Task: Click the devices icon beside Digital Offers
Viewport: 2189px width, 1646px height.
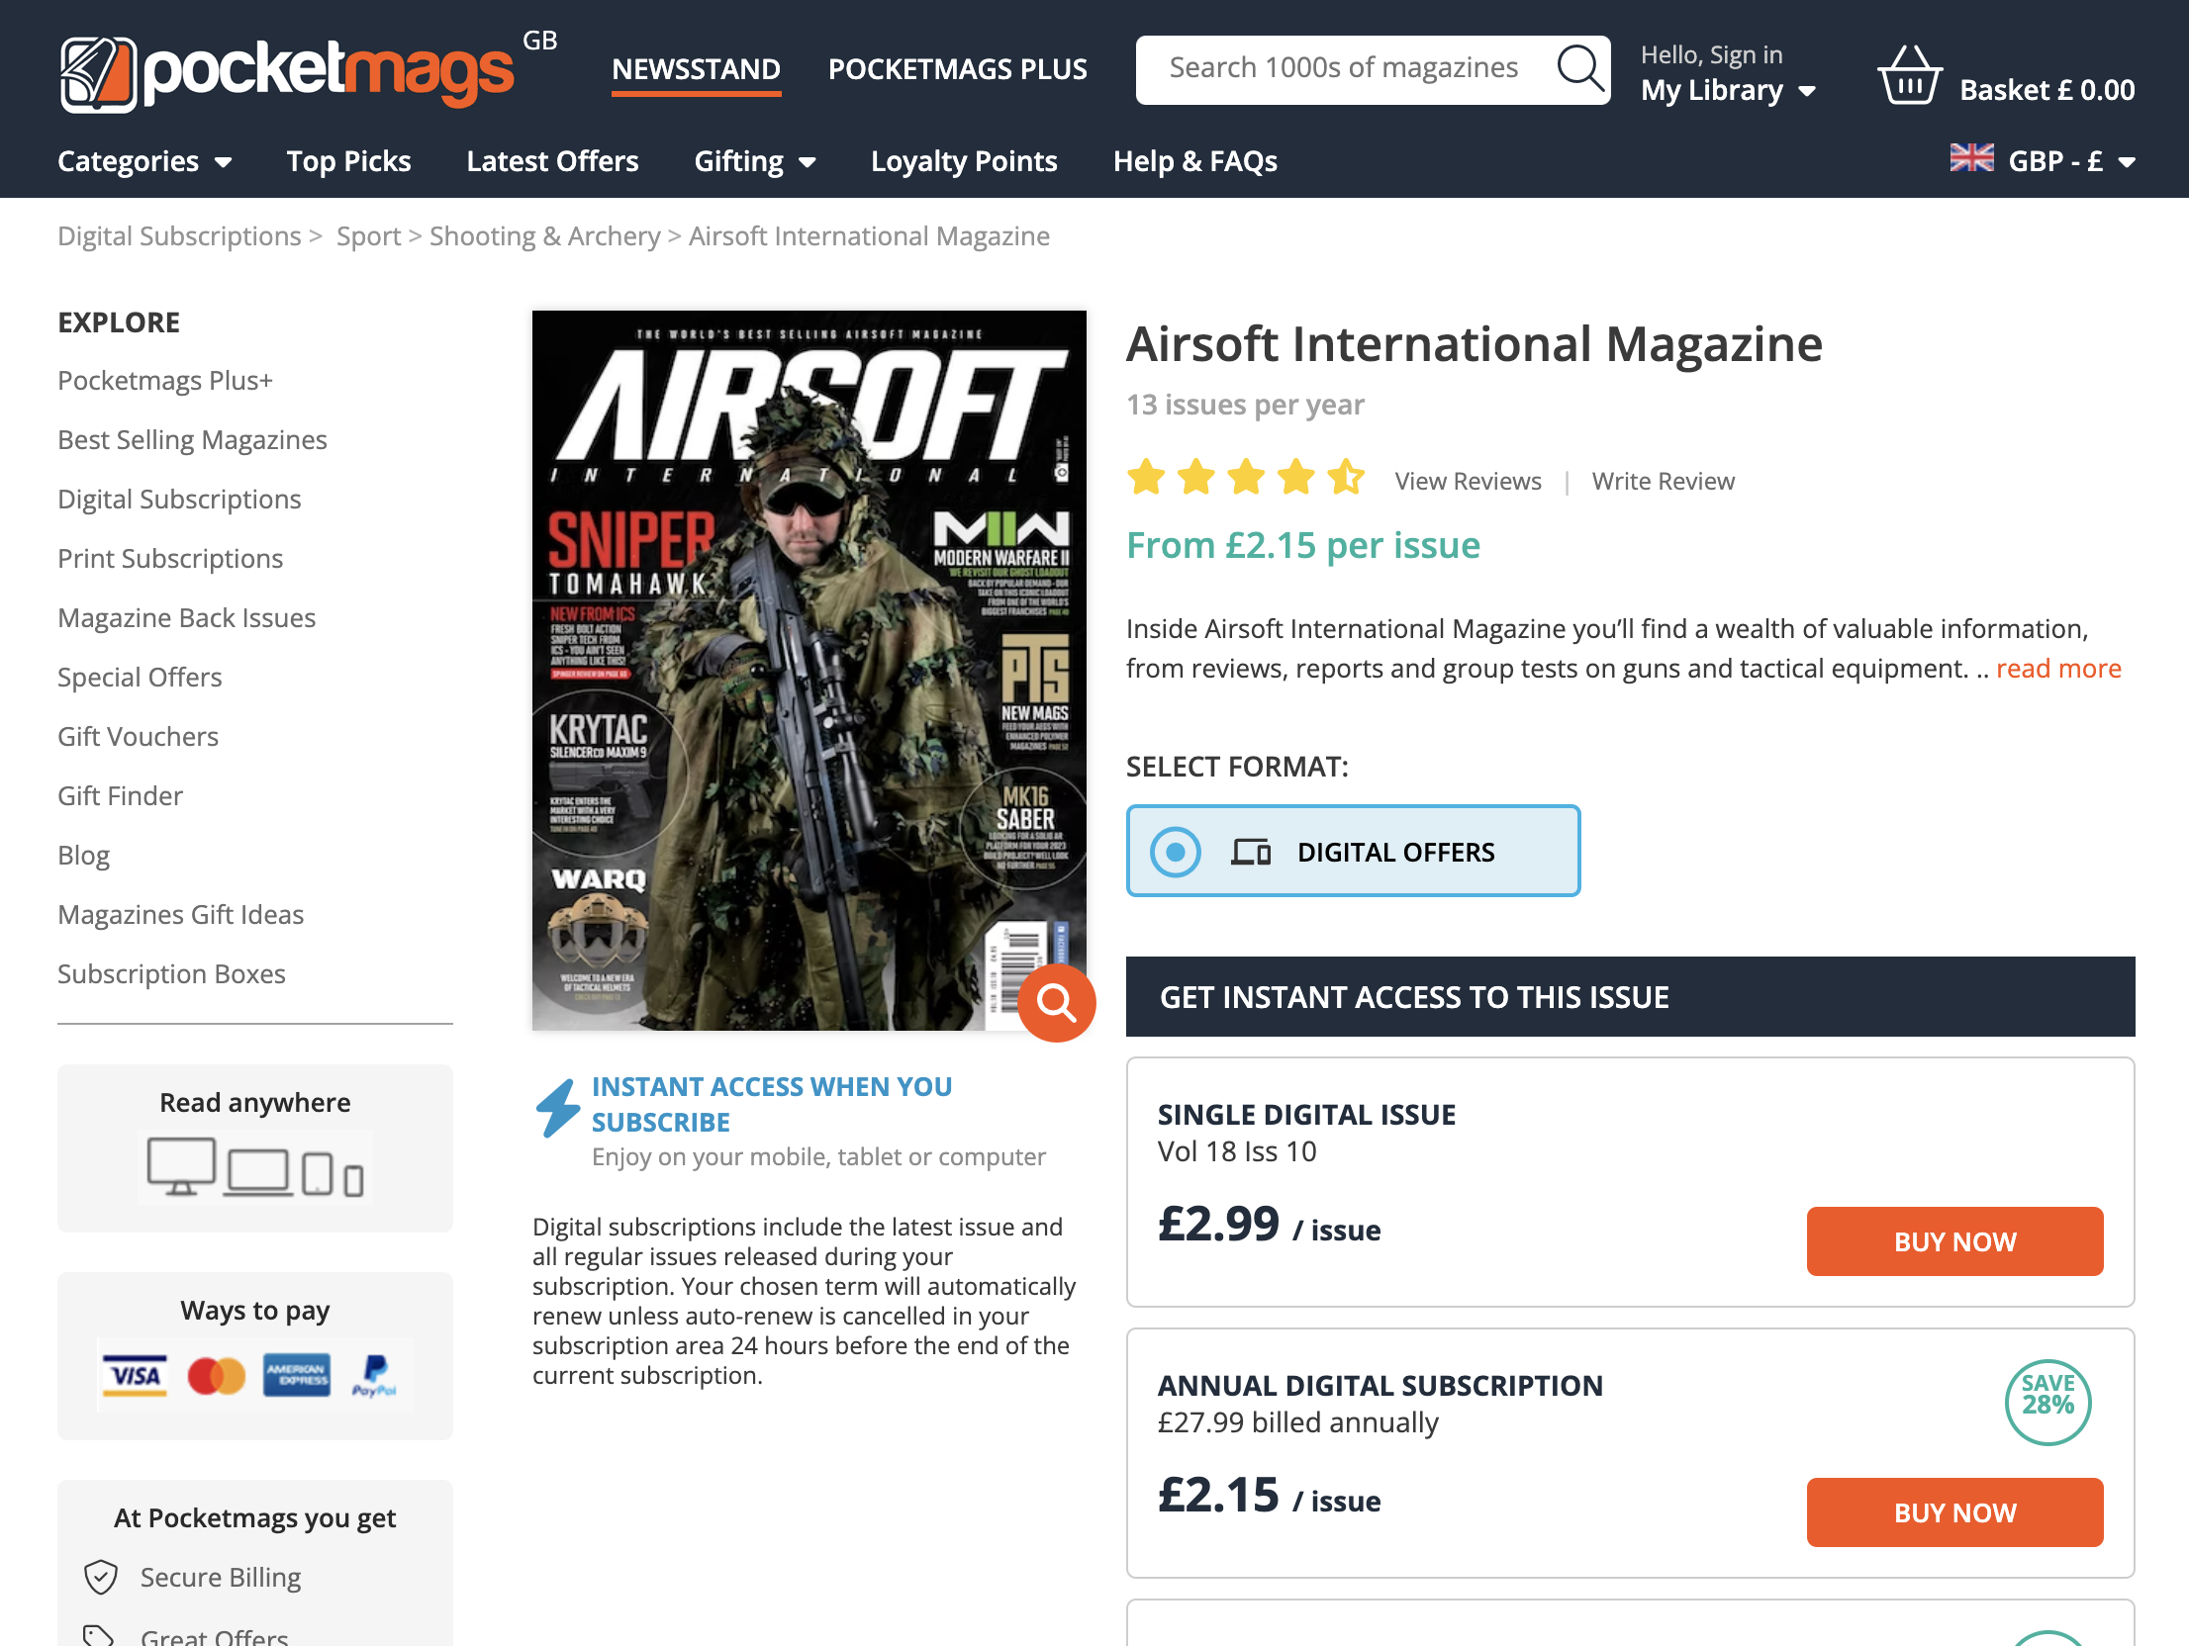Action: coord(1251,852)
